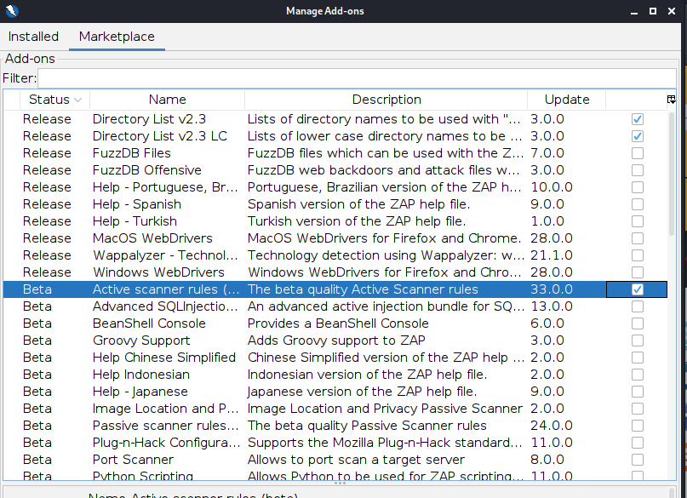Viewport: 687px width, 498px height.
Task: Check the Passive scanner rules beta checkbox
Action: [638, 426]
